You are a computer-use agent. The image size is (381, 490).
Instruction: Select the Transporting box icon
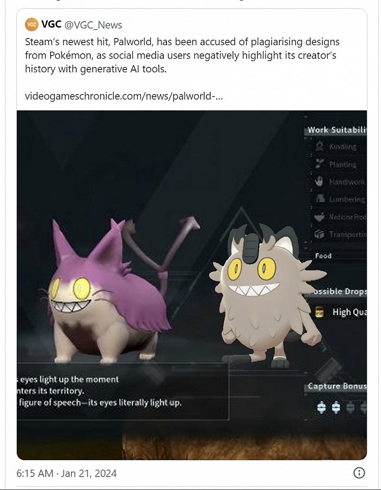[319, 234]
